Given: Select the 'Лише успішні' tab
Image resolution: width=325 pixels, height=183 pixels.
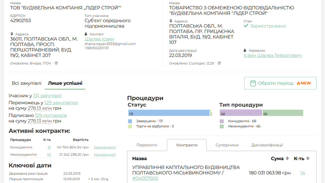Looking at the screenshot, I should (65, 83).
